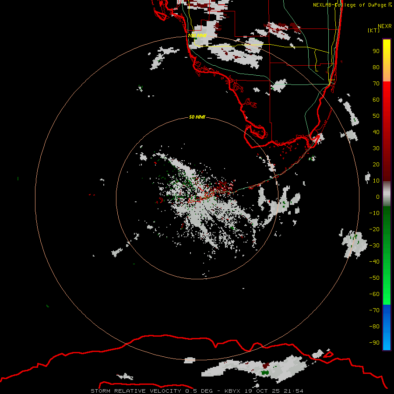Viewport: 394px width, 394px height.
Task: Click the -60 value on the velocity scale
Action: [x=374, y=294]
